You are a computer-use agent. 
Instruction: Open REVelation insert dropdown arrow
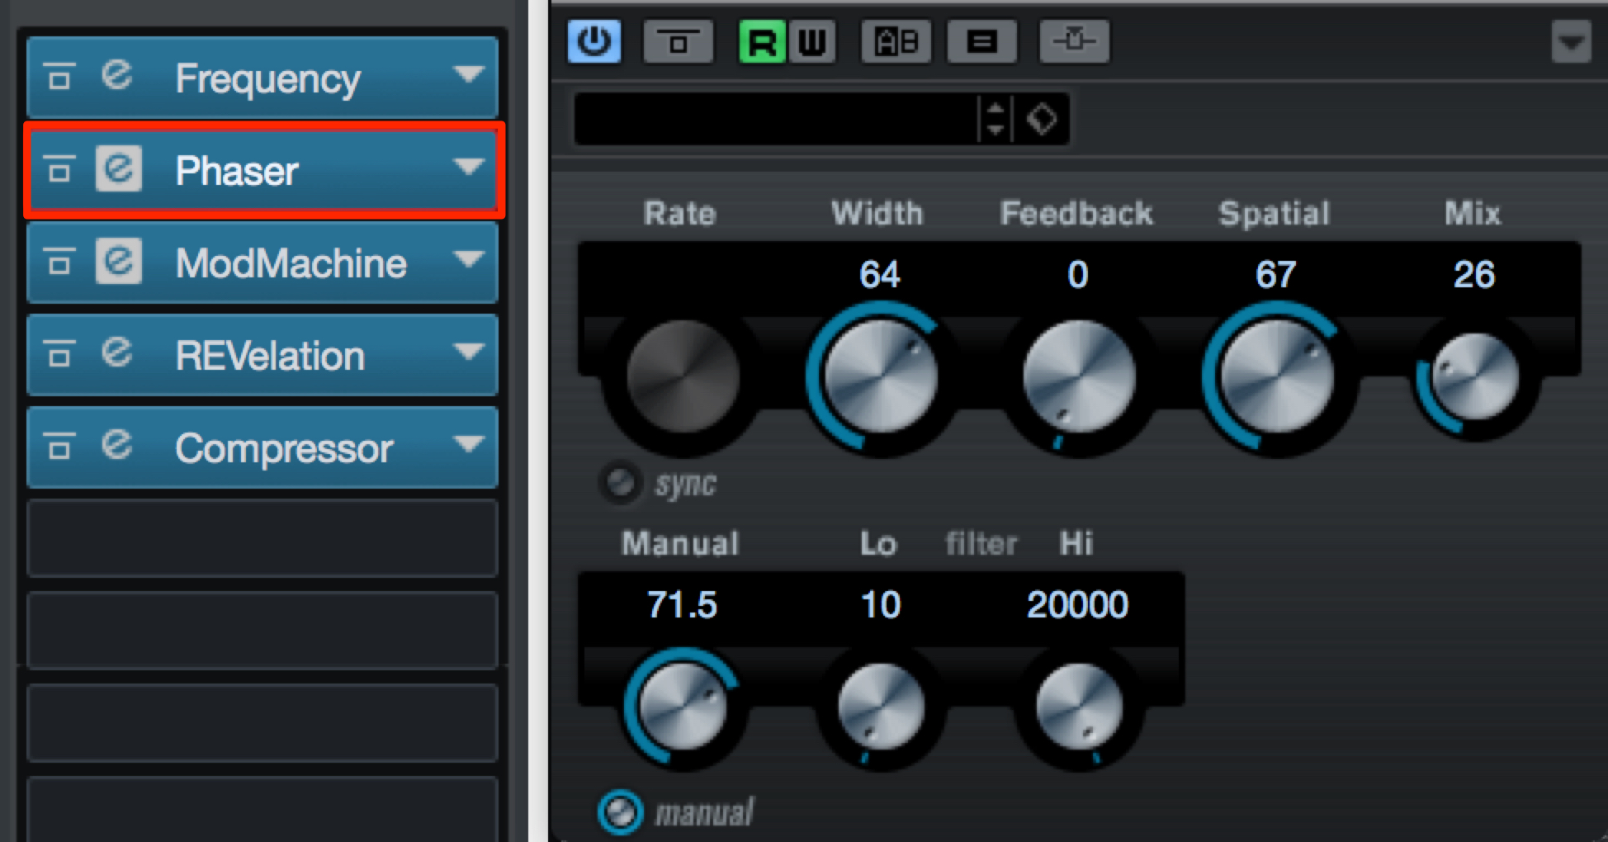(x=468, y=352)
